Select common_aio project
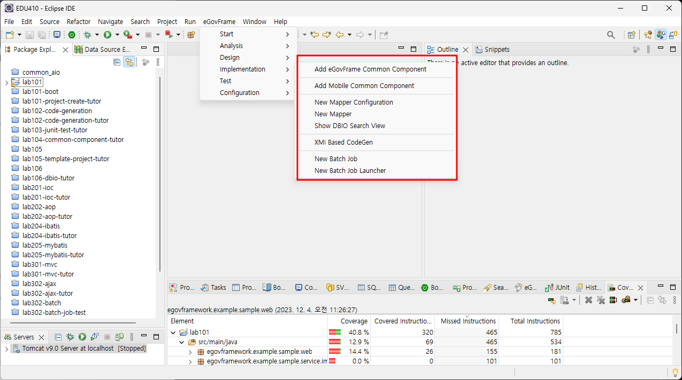 (x=41, y=73)
